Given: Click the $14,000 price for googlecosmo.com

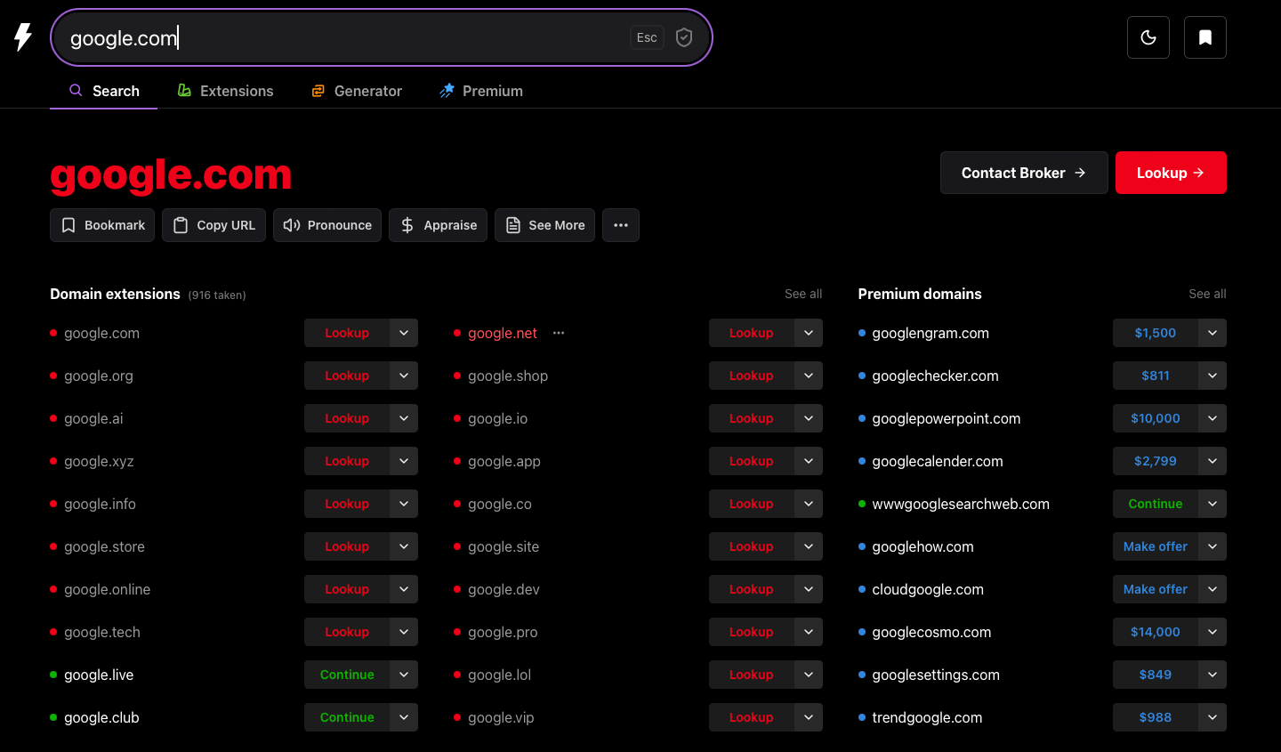Looking at the screenshot, I should click(1156, 632).
